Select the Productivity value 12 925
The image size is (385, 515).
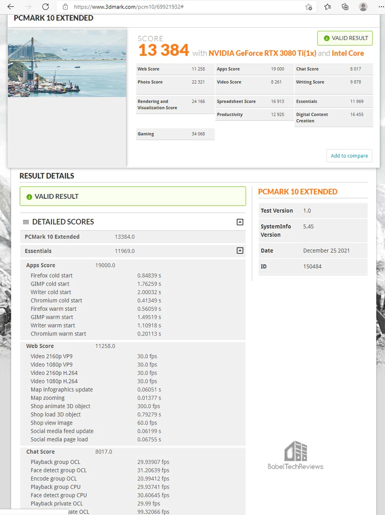278,114
